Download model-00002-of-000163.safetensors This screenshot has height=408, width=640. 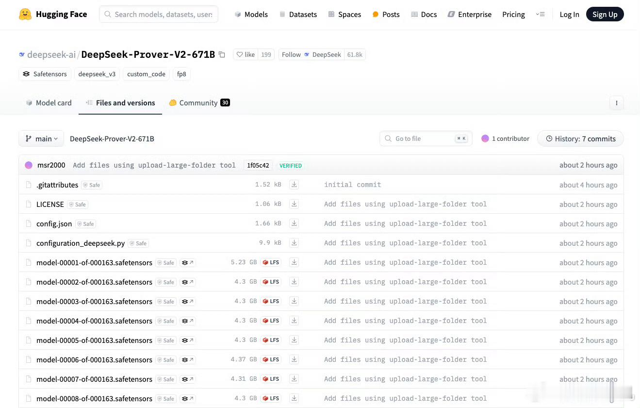point(294,282)
